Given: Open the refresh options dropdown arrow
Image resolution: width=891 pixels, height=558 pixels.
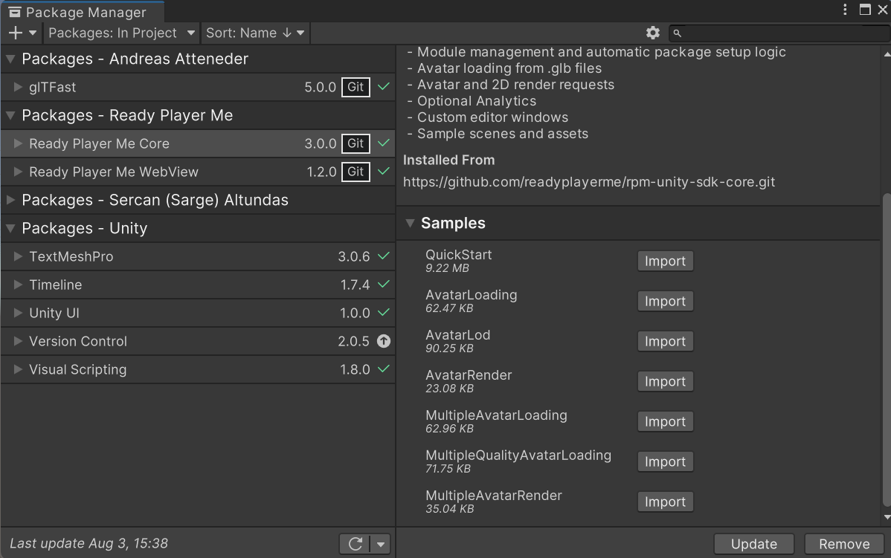Looking at the screenshot, I should (381, 544).
